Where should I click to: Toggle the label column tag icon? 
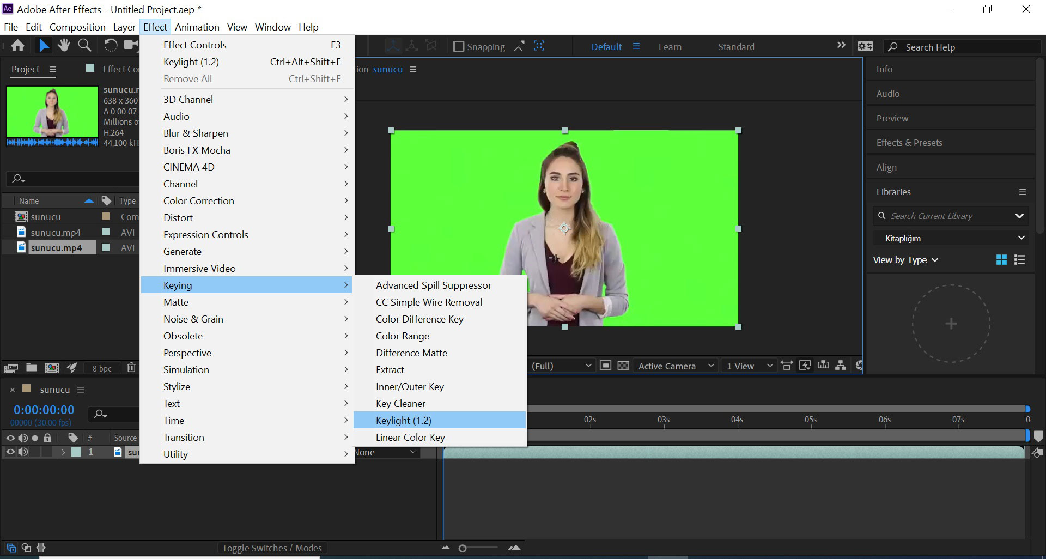click(x=73, y=438)
